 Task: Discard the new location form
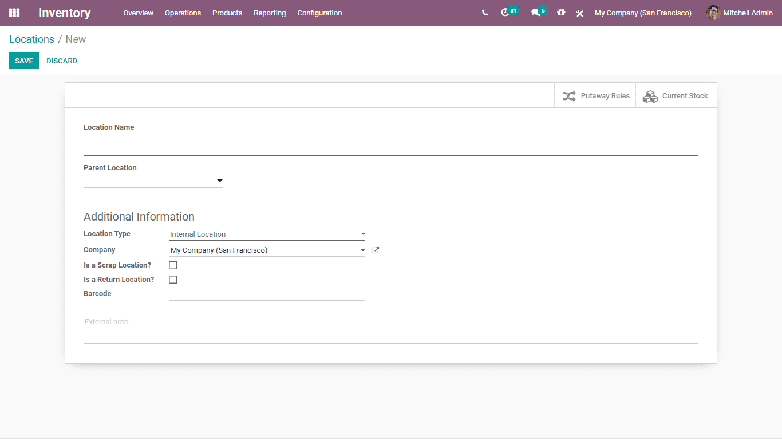62,61
